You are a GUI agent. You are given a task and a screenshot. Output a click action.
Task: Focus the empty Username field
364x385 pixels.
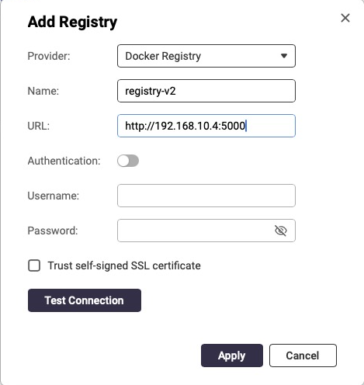(206, 196)
